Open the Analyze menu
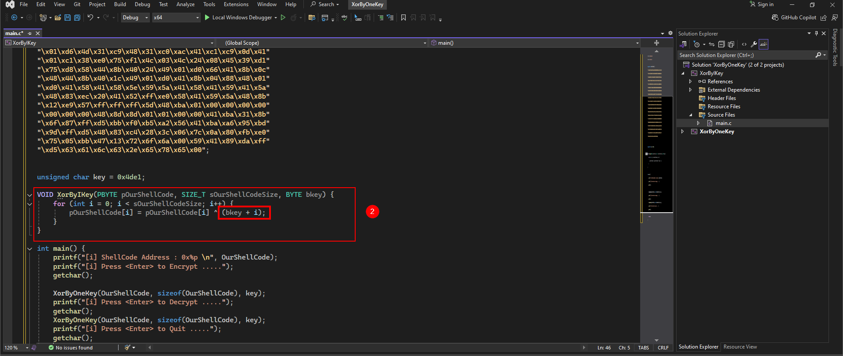The width and height of the screenshot is (843, 356). tap(185, 4)
